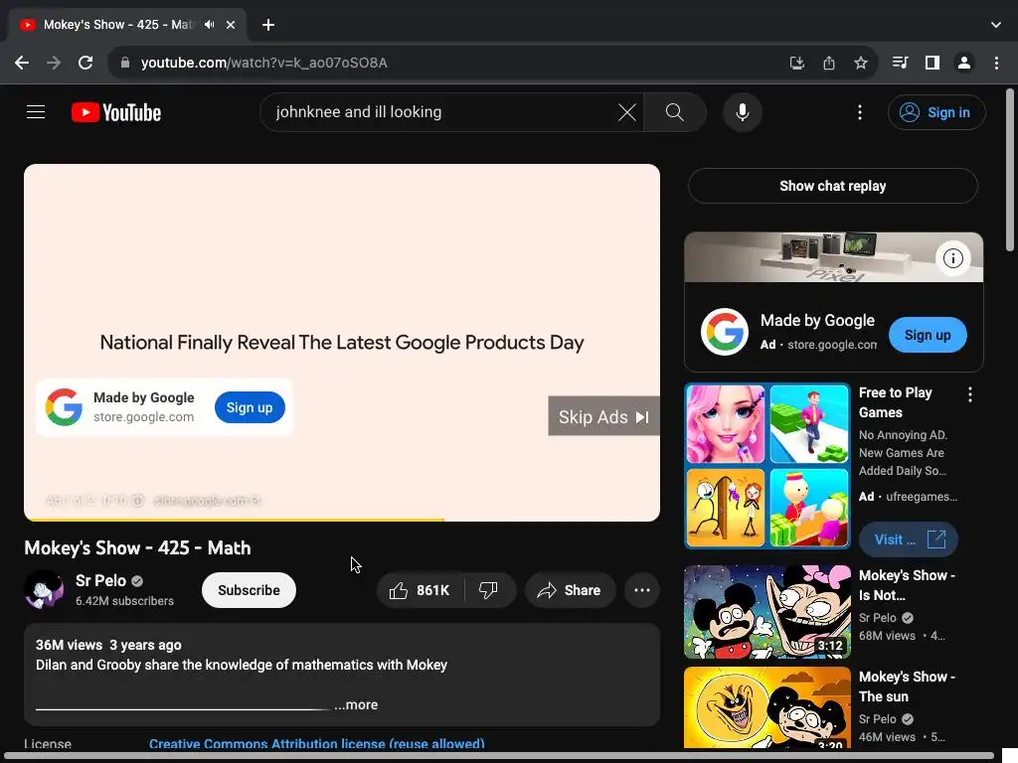Image resolution: width=1018 pixels, height=763 pixels.
Task: Click the Share button
Action: pos(570,590)
